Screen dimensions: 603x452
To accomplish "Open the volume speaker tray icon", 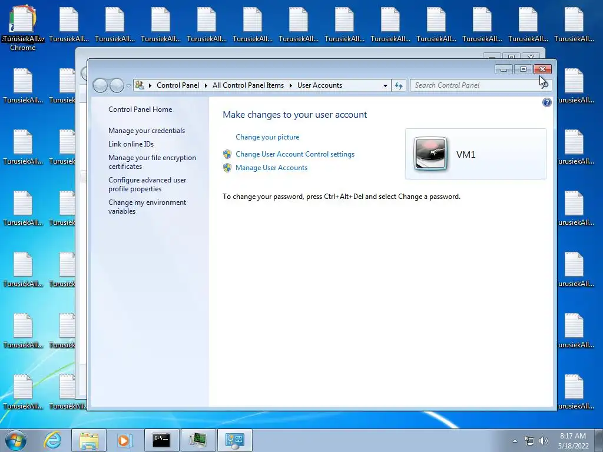I will 544,441.
